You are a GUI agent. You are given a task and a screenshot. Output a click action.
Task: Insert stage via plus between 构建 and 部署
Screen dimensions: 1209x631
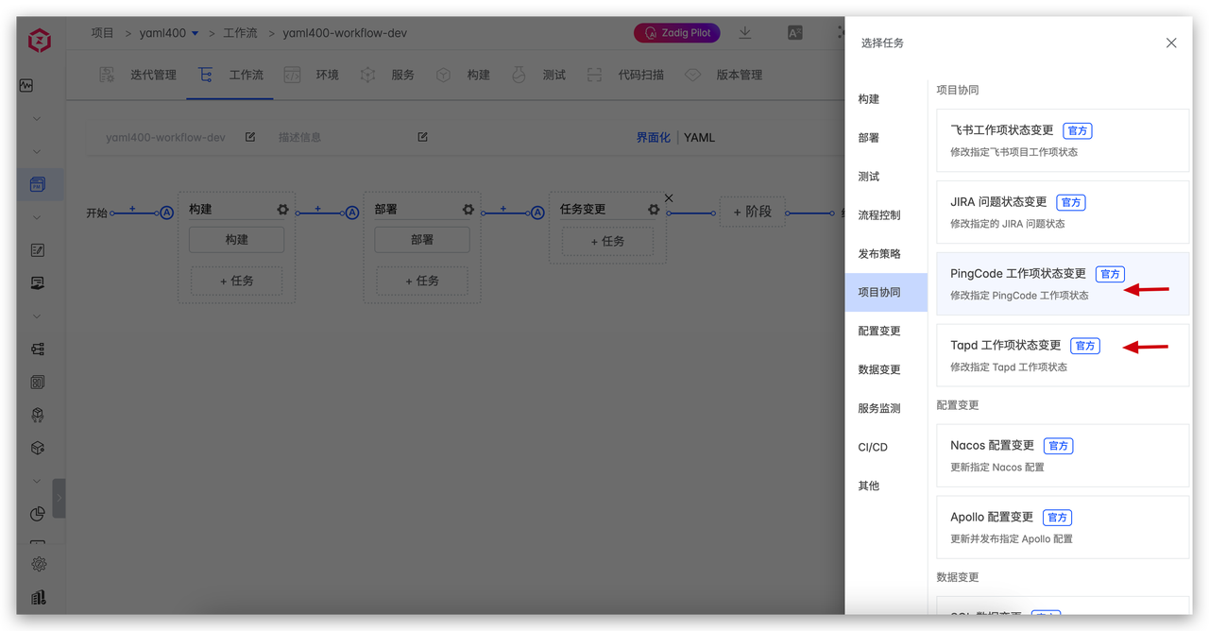click(x=318, y=209)
